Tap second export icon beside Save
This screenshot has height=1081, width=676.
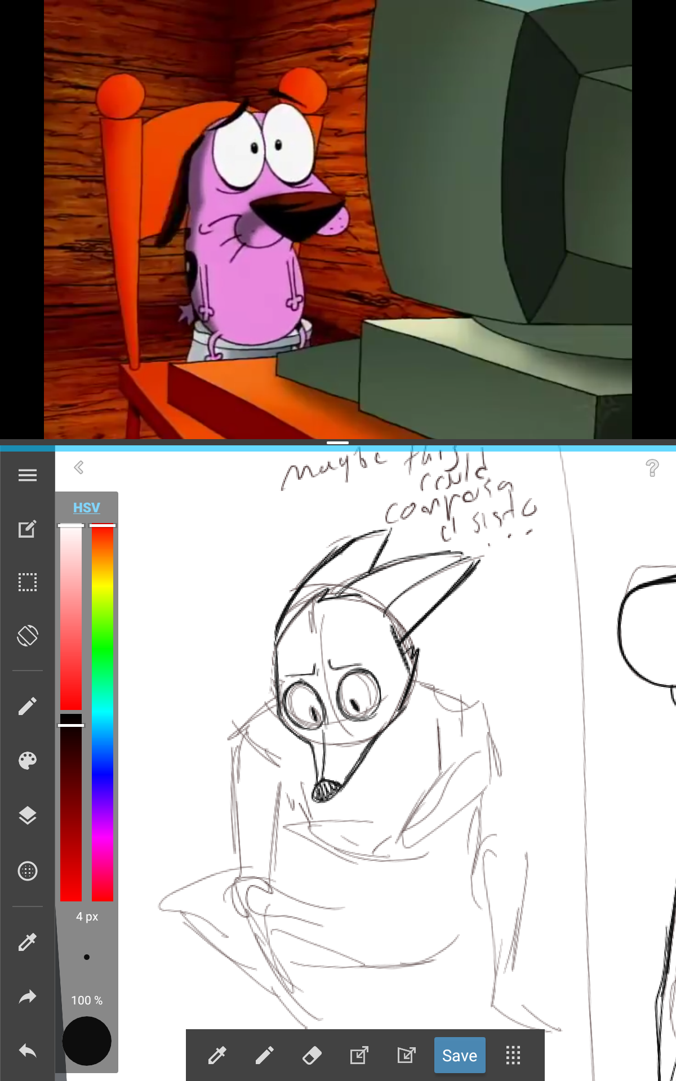point(406,1055)
